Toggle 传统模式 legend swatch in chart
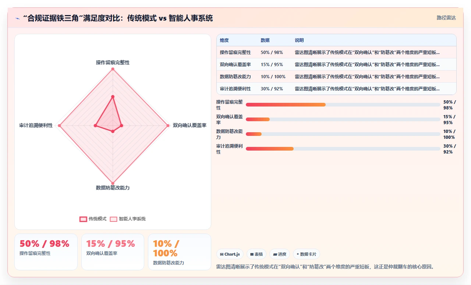Image resolution: width=471 pixels, height=285 pixels. point(83,219)
